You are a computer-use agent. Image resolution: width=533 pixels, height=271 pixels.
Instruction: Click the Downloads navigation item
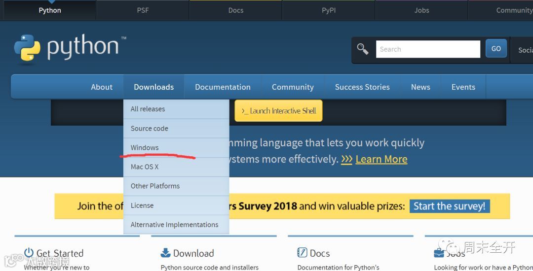coord(153,87)
